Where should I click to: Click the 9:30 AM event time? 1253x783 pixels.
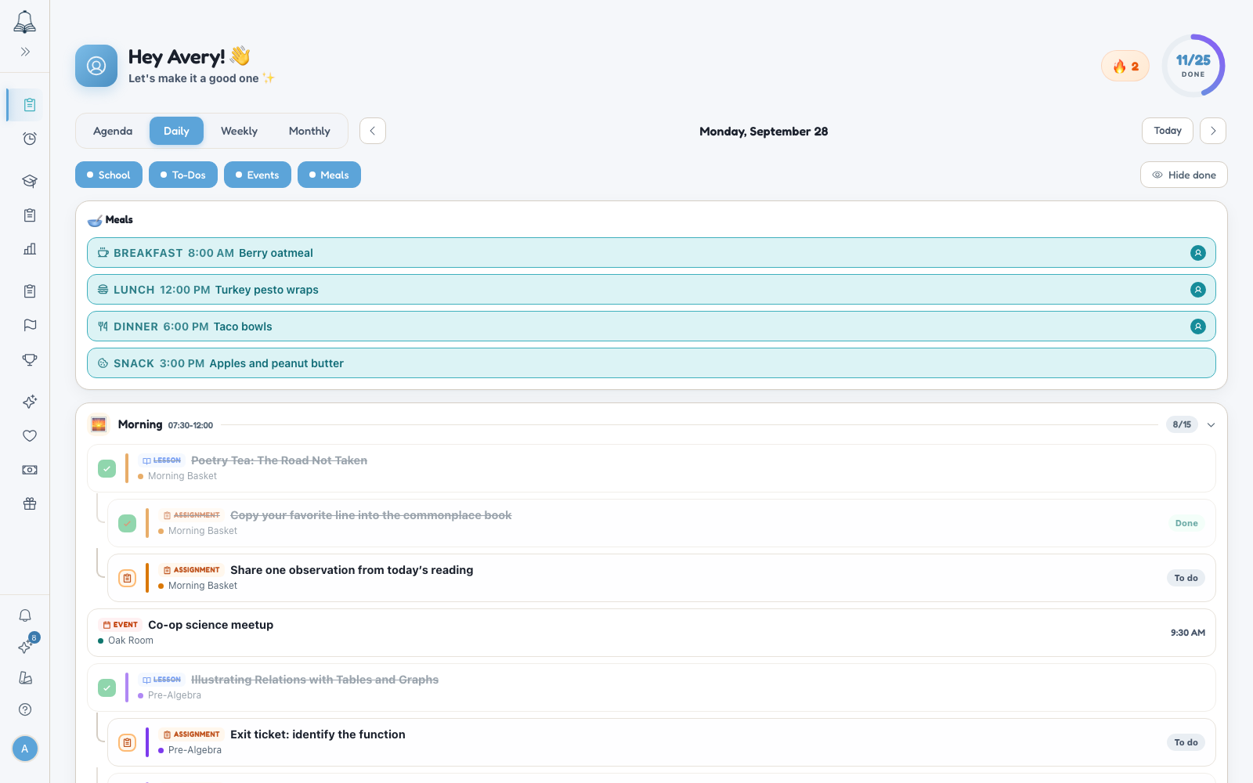[1188, 633]
